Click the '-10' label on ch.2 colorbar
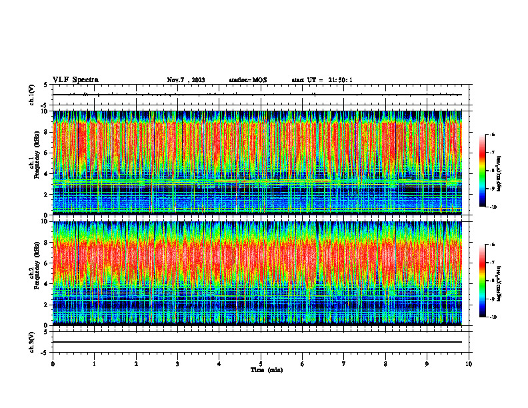This screenshot has width=528, height=408. (x=493, y=317)
